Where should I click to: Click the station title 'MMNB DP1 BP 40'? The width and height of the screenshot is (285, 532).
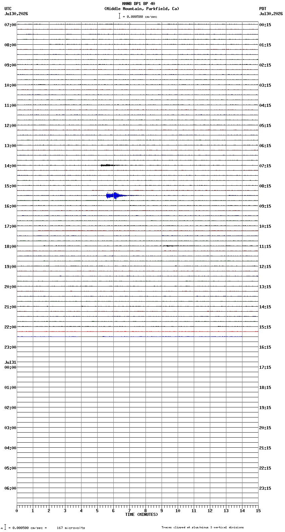pos(138,4)
